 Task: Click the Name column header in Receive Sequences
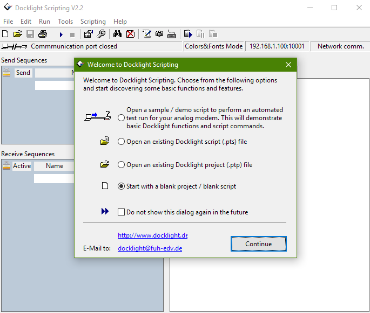55,166
